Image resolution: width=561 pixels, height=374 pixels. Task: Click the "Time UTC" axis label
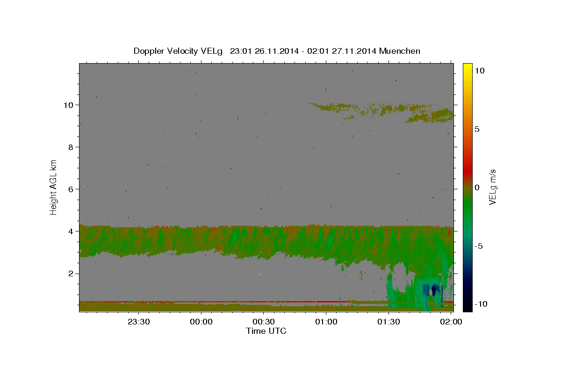(266, 331)
